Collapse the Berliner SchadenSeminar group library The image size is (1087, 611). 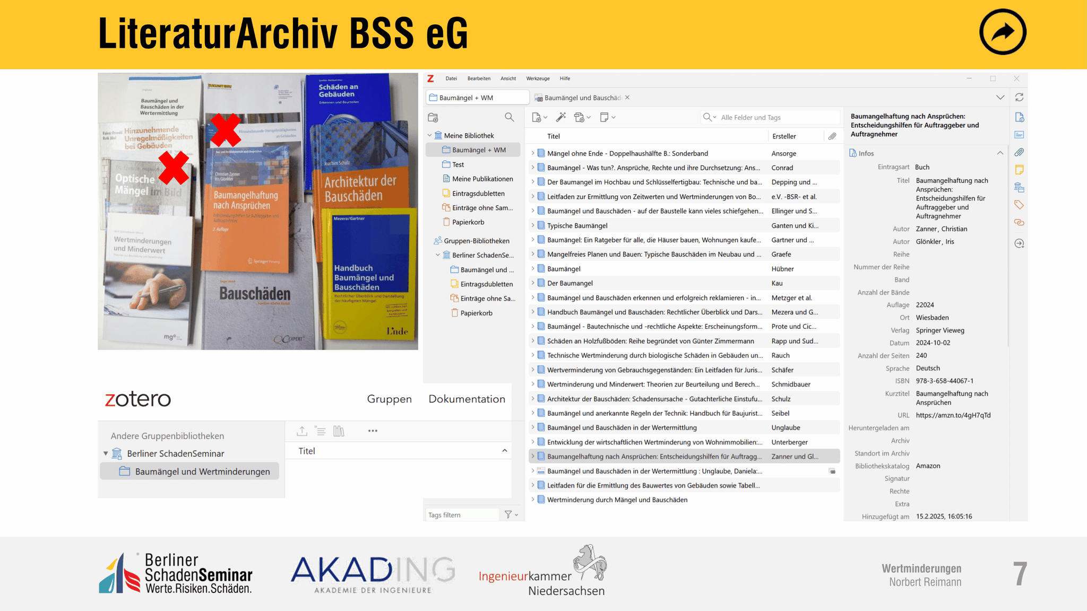pyautogui.click(x=438, y=255)
